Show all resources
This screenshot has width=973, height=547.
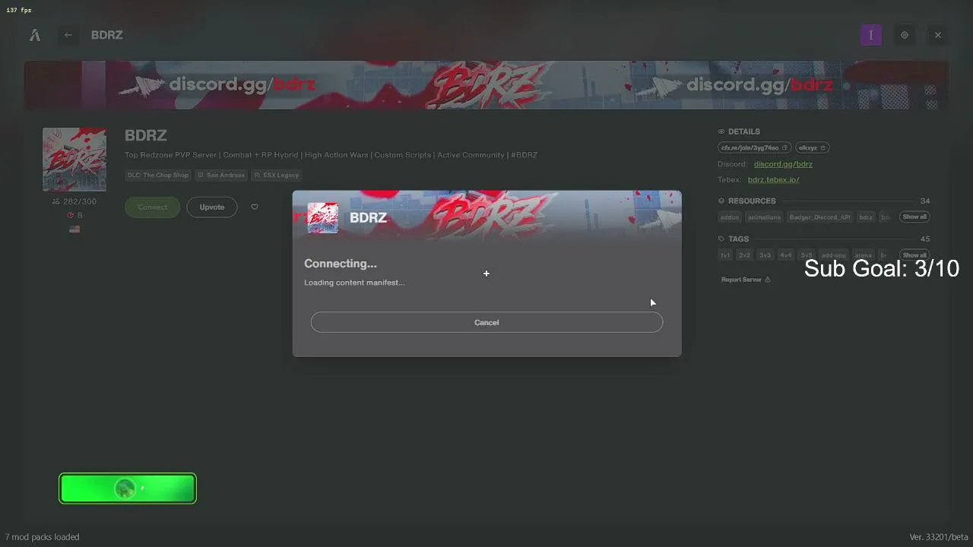click(914, 217)
